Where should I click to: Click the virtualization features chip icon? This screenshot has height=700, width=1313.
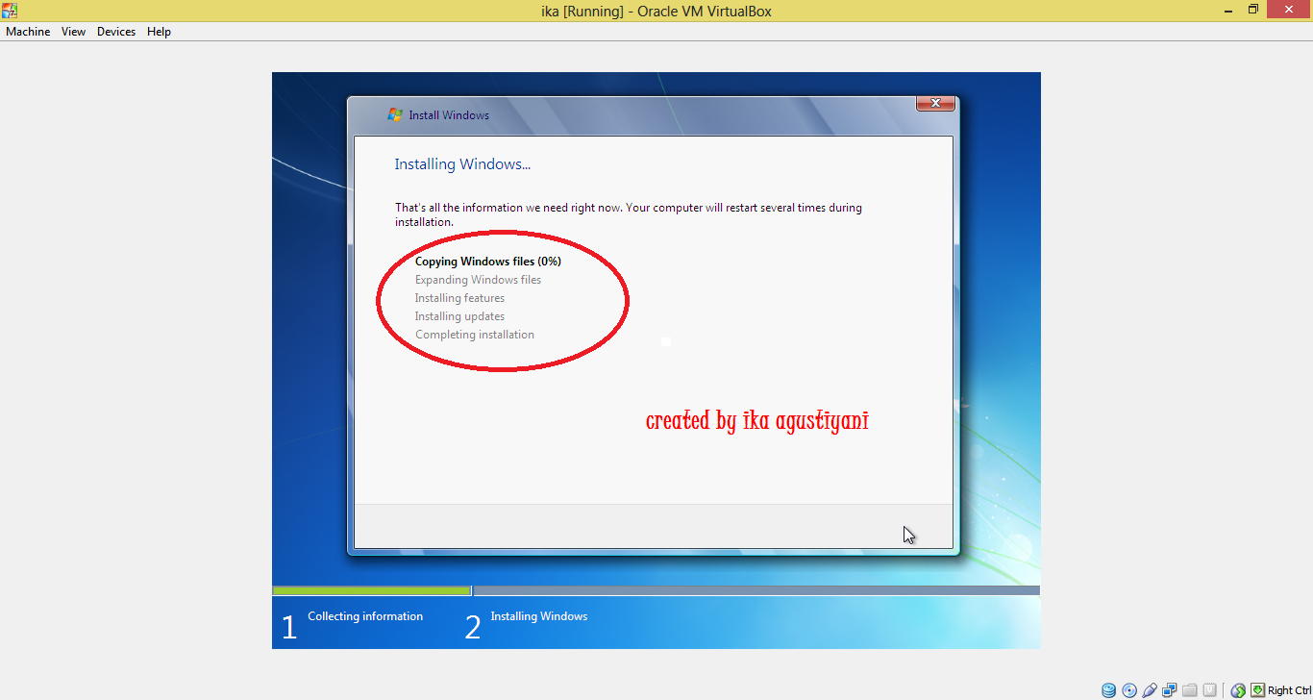click(1209, 689)
